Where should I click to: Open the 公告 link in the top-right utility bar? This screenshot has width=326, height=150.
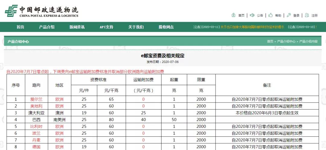point(260,15)
